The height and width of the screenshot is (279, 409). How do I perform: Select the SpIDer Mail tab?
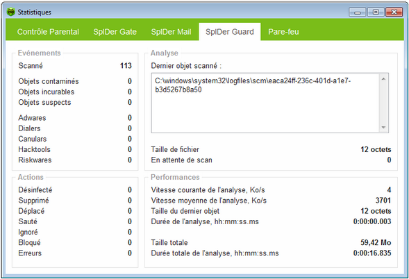coord(171,32)
